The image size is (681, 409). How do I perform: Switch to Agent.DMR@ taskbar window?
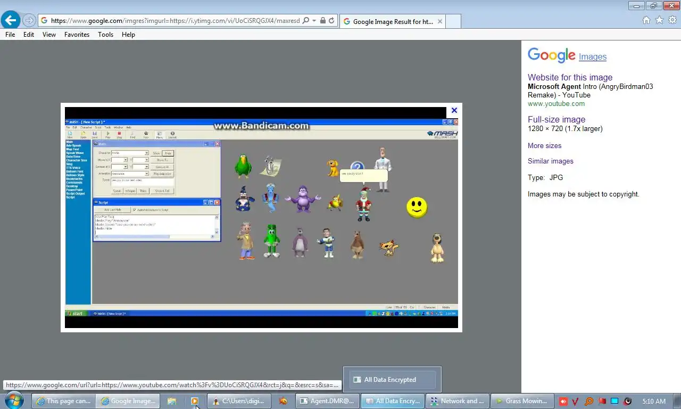pyautogui.click(x=327, y=401)
